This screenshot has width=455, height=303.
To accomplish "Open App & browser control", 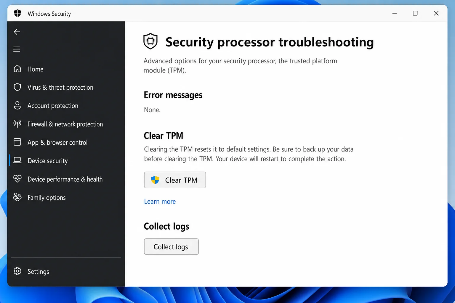I will (57, 143).
